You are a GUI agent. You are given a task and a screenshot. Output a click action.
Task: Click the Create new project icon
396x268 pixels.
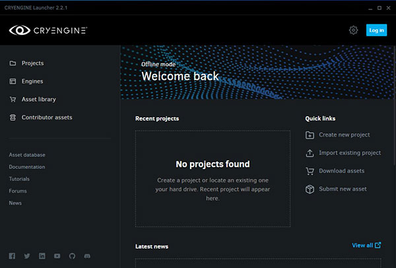click(310, 135)
